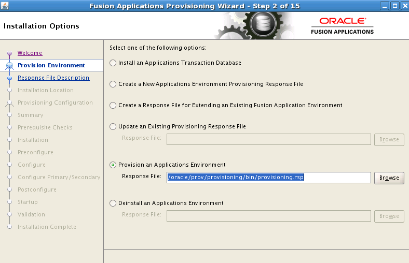This screenshot has width=409, height=263.
Task: Click the provisioning.rsp Response File text field
Action: click(x=268, y=178)
